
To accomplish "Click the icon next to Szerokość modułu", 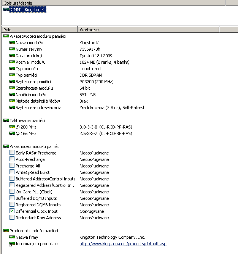I will (x=12, y=88).
